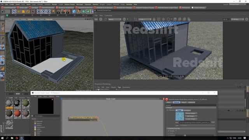Collapse the Gamma Override section

coord(168,128)
